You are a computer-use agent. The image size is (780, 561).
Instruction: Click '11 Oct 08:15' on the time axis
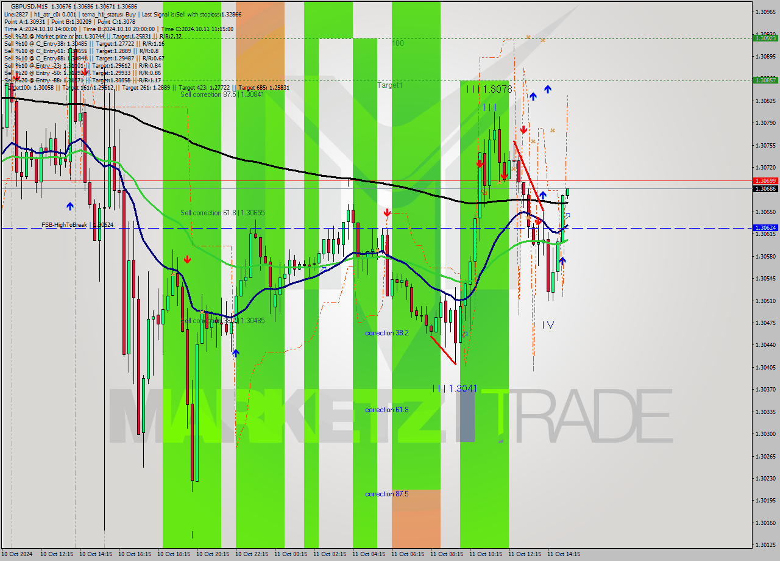(x=447, y=554)
